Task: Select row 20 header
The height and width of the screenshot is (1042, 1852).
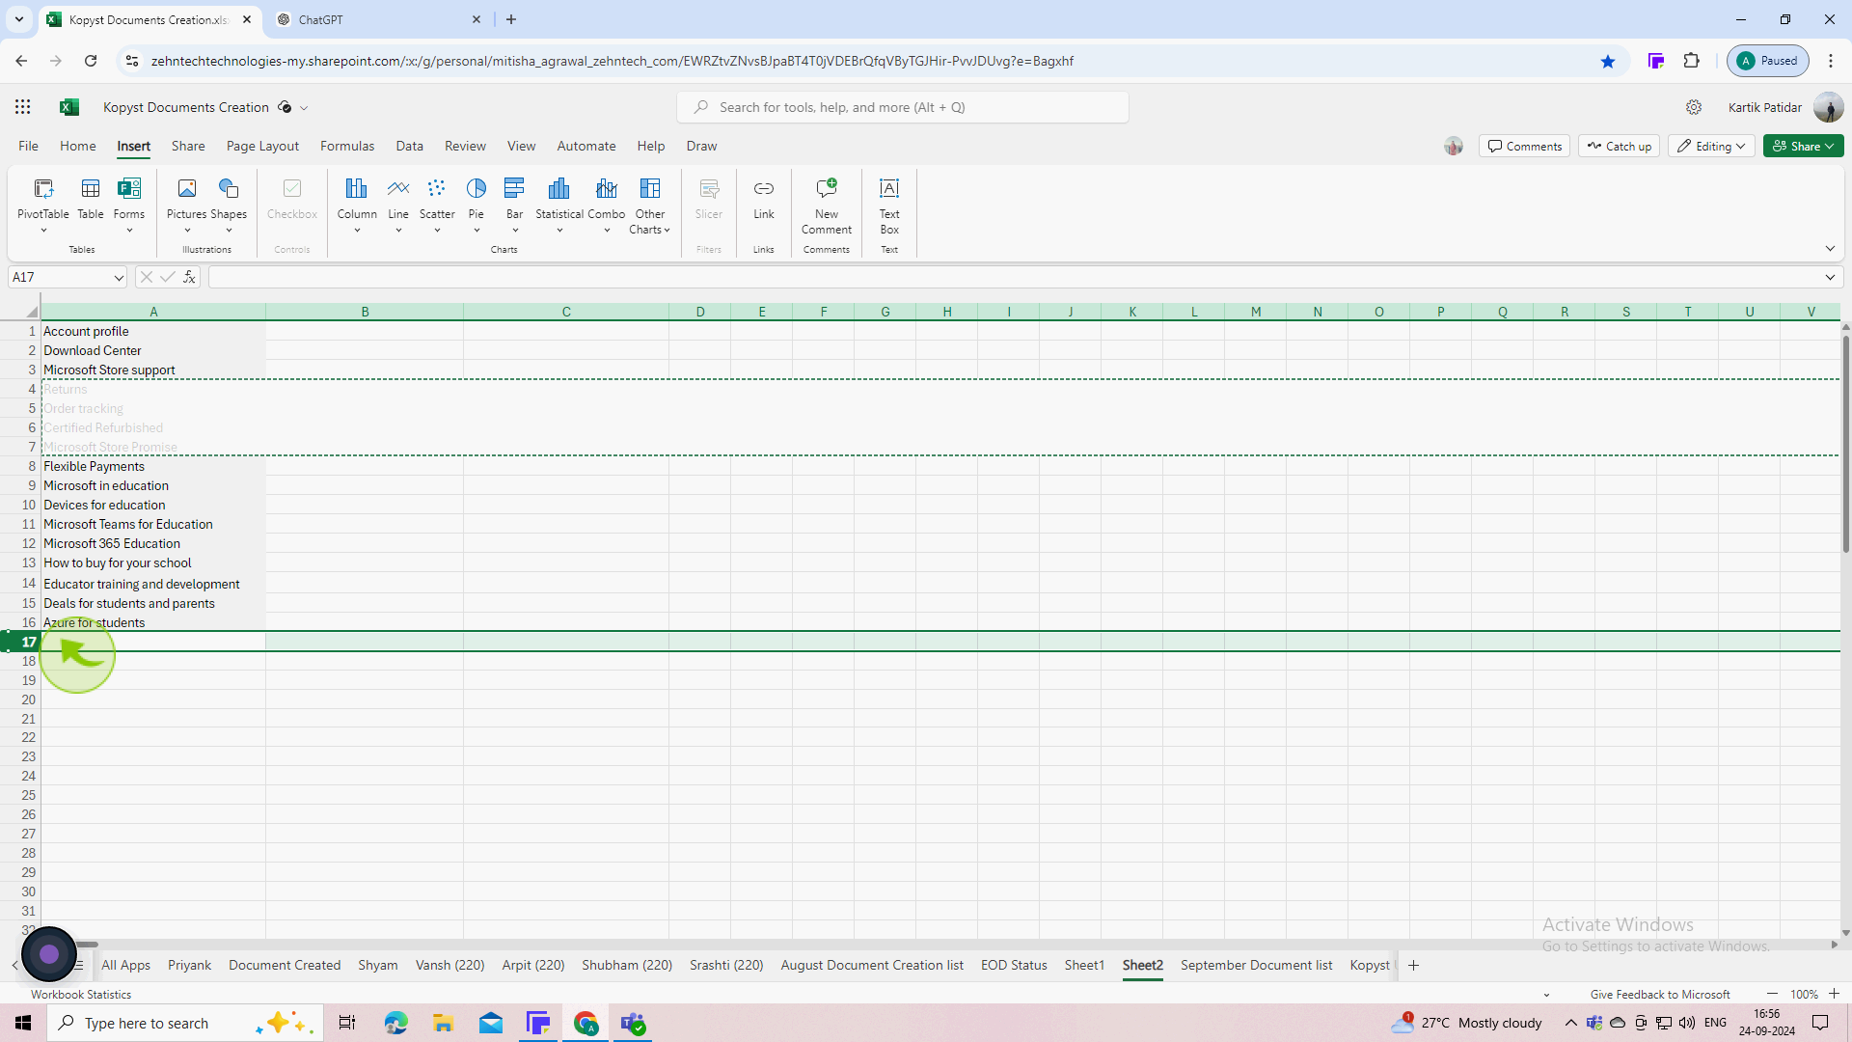Action: (x=20, y=699)
